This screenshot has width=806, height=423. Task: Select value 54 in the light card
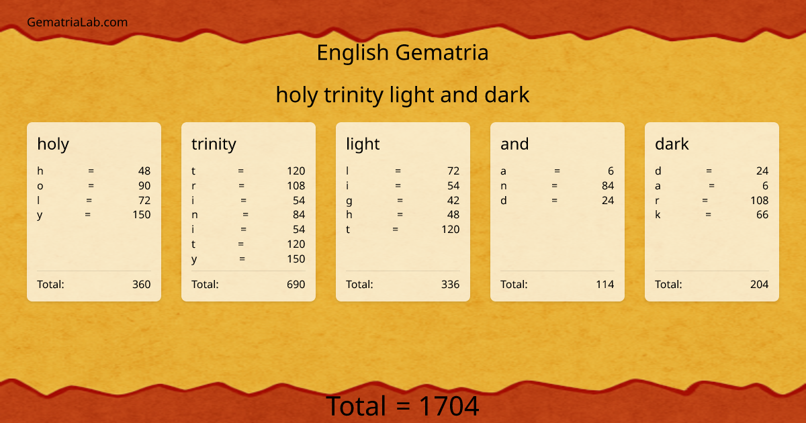(453, 186)
